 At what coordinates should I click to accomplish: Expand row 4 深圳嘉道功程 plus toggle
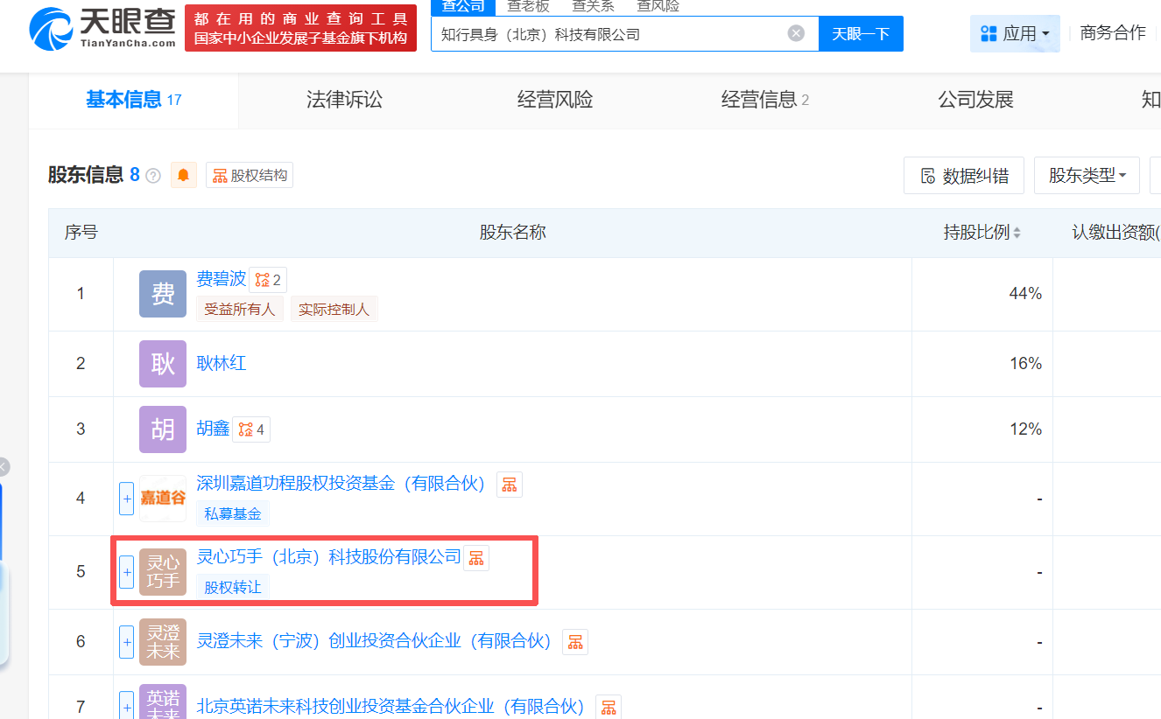point(126,499)
